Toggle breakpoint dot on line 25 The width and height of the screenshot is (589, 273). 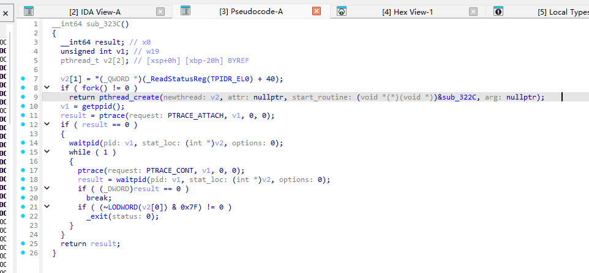pos(23,244)
